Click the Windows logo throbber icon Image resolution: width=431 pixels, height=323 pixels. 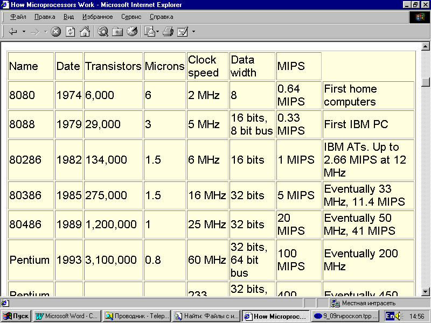[420, 17]
